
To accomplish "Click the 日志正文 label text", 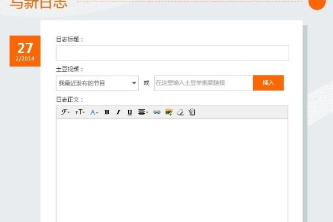I will (70, 99).
